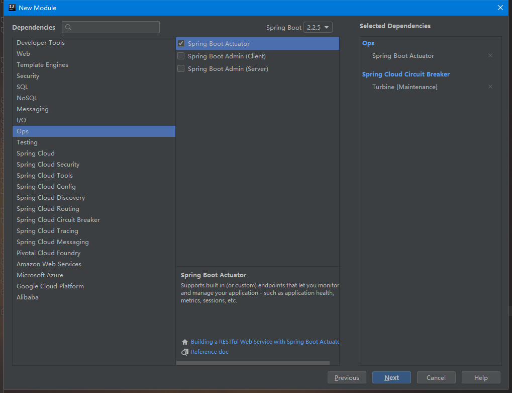Click the Previous button
This screenshot has width=512, height=393.
click(x=347, y=377)
